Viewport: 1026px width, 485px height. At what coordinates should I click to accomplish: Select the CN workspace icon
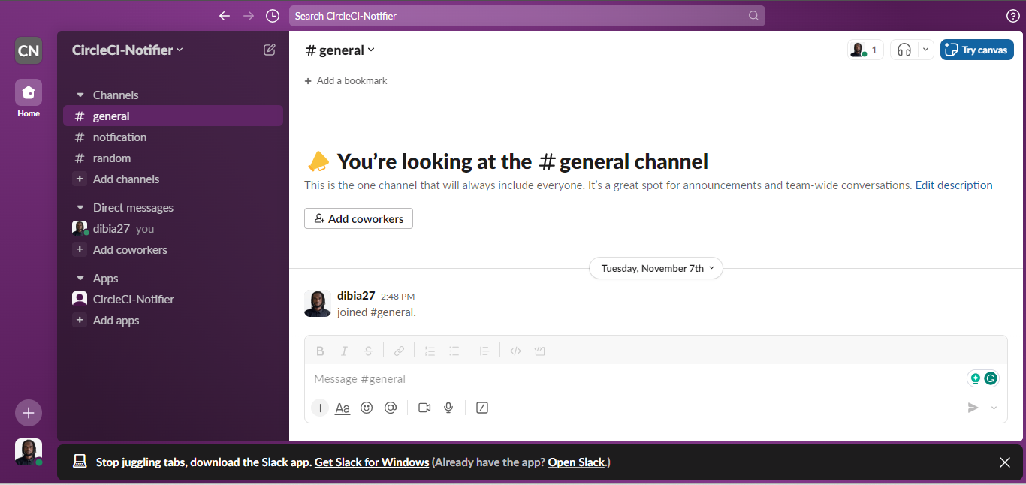29,50
